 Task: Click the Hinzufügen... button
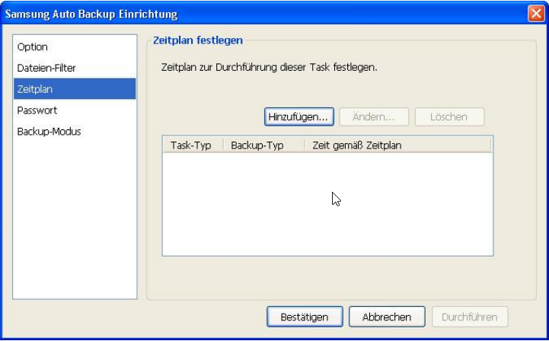(x=299, y=117)
